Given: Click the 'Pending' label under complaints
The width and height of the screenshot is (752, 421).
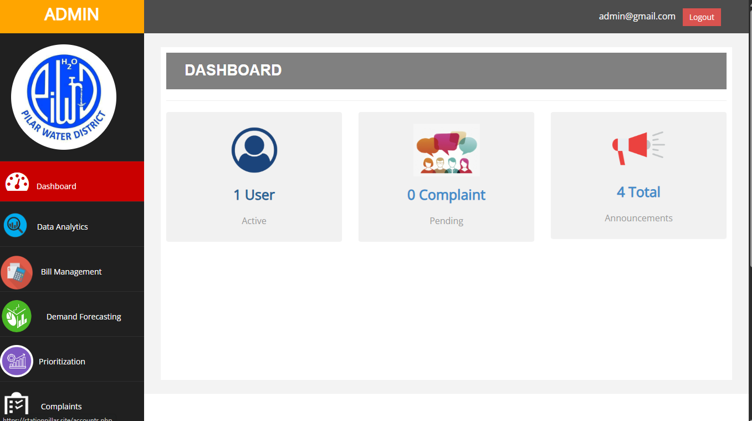Looking at the screenshot, I should click(446, 221).
